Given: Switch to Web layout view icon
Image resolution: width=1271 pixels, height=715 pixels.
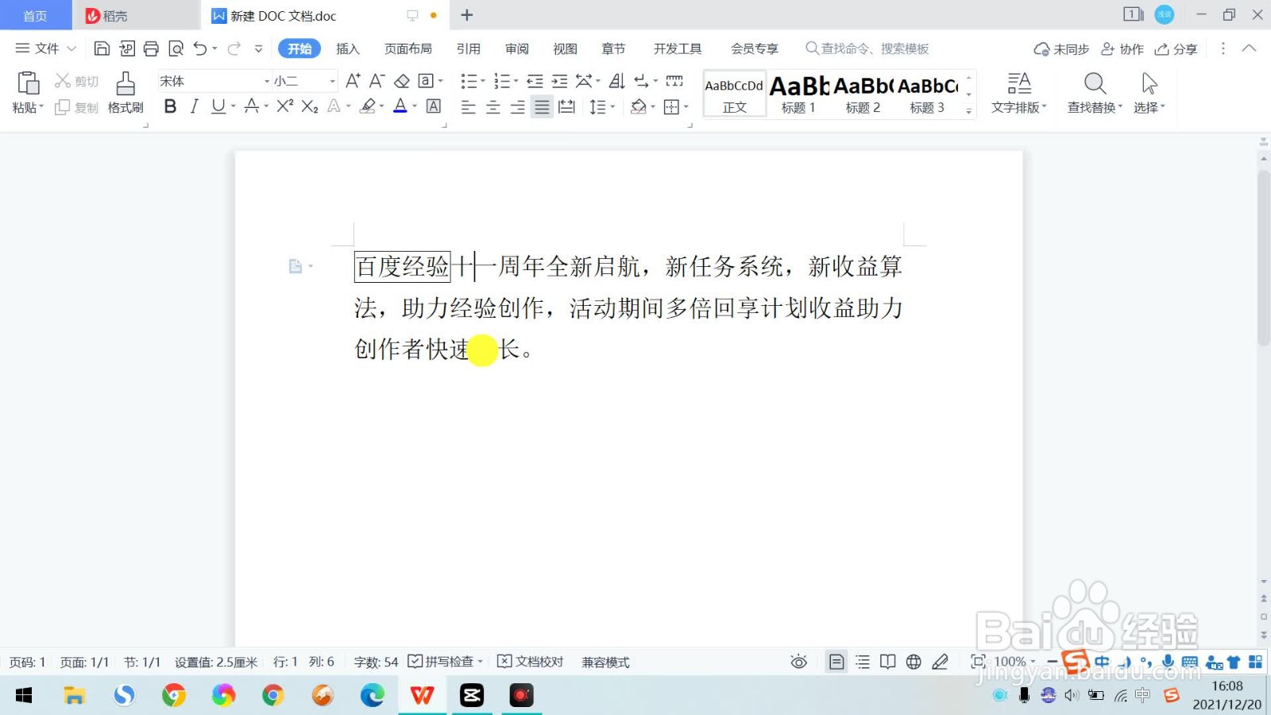Looking at the screenshot, I should click(x=914, y=662).
